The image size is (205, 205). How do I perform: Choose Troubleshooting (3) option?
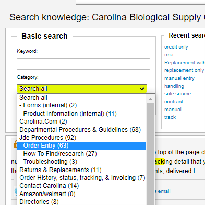pyautogui.click(x=81, y=162)
